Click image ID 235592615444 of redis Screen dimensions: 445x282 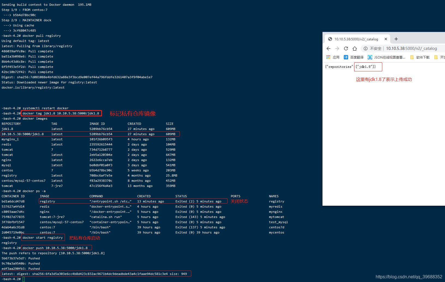point(101,144)
